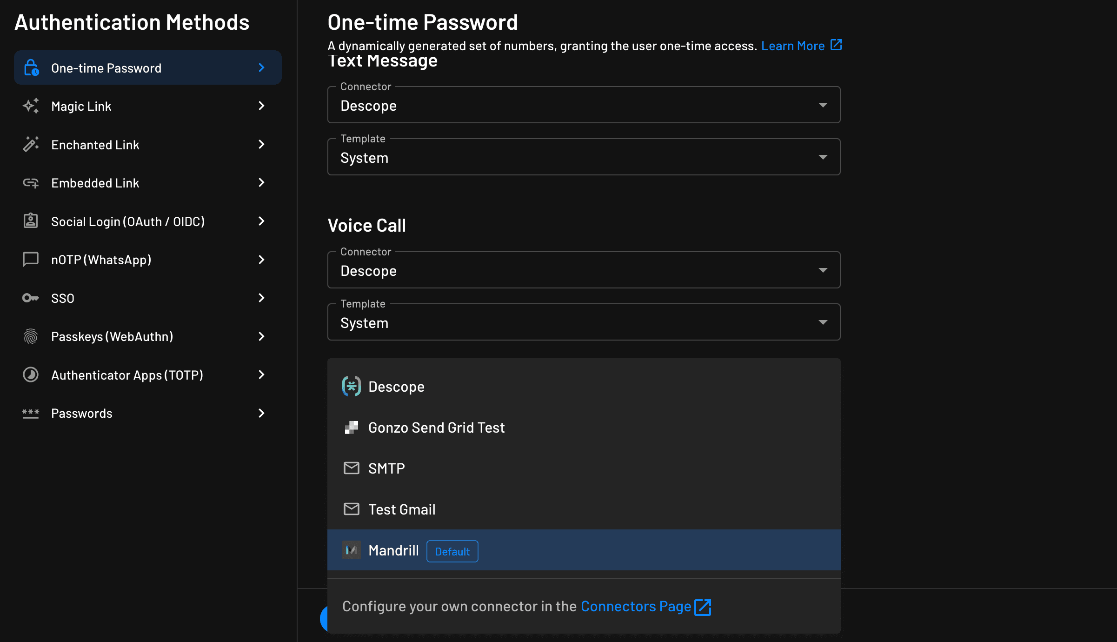The height and width of the screenshot is (642, 1117).
Task: Click the Enchanted Link wand icon
Action: click(31, 144)
